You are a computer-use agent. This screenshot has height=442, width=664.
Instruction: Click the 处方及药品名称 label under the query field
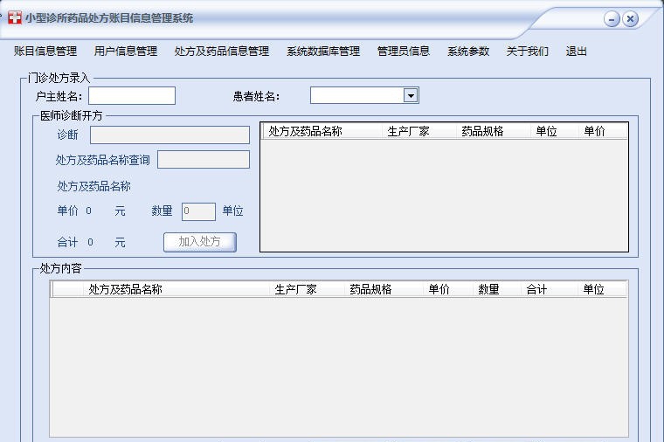(94, 186)
